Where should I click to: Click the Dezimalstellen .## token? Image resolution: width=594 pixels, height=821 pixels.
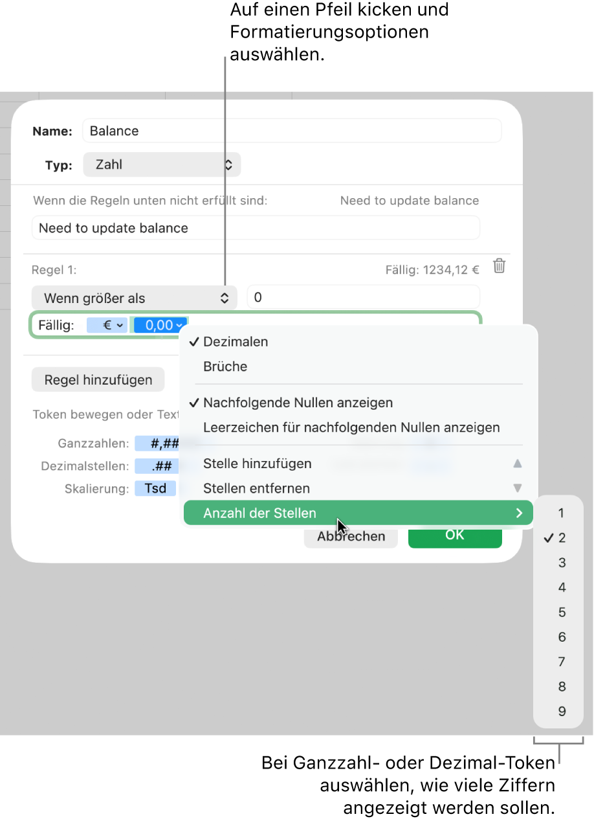point(158,466)
